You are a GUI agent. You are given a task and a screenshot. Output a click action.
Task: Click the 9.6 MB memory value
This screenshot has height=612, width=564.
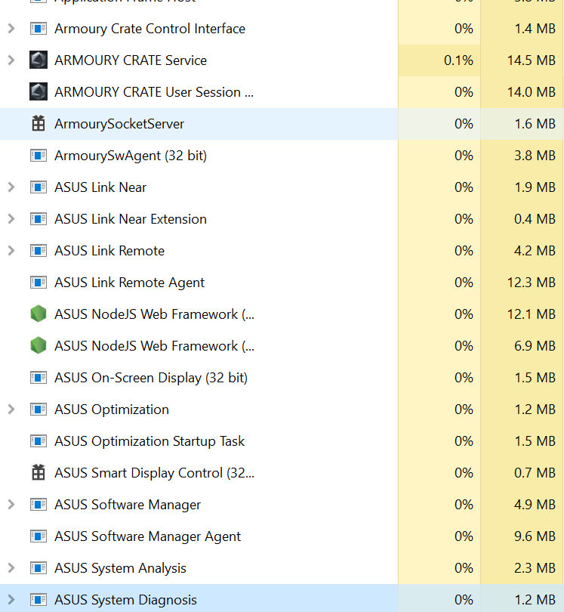click(x=535, y=536)
